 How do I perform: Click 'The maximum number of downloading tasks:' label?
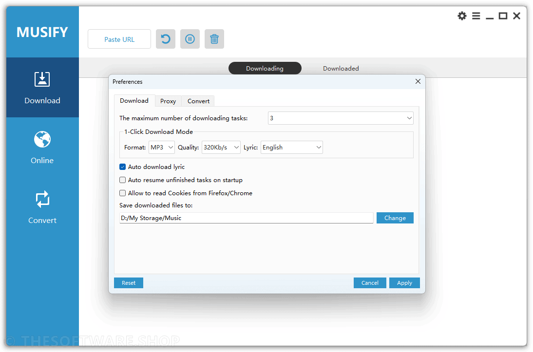184,118
